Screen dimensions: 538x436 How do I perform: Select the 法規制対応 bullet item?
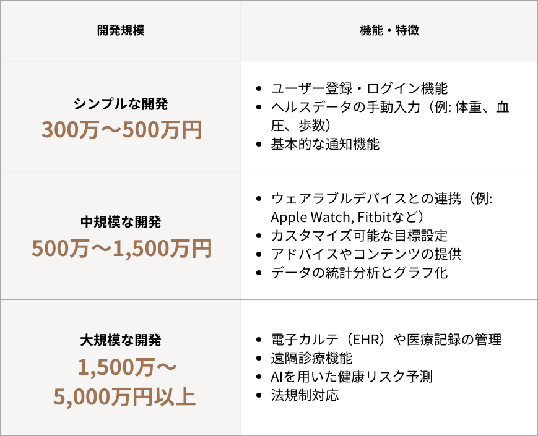[305, 395]
